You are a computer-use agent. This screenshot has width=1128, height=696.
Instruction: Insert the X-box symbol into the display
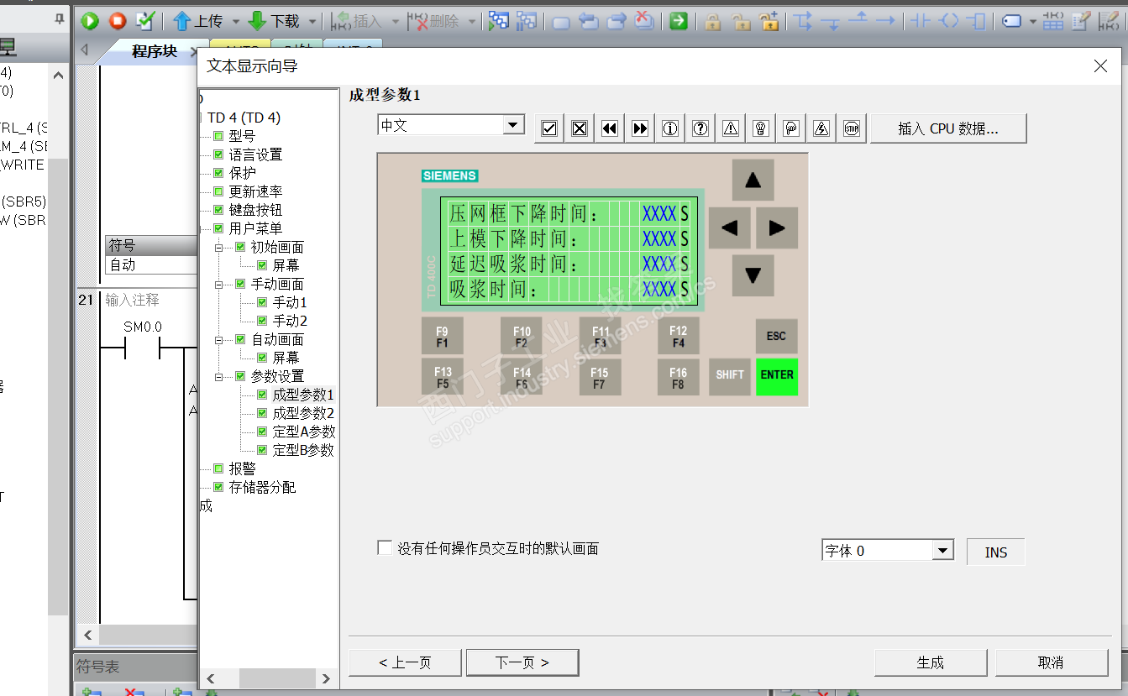pyautogui.click(x=580, y=128)
